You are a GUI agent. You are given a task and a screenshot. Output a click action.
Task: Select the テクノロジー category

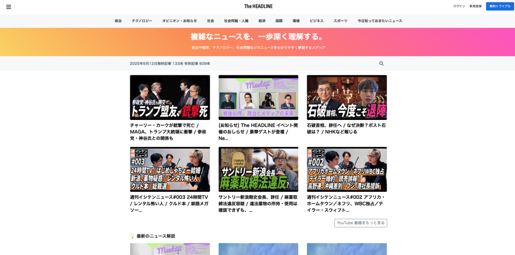tap(142, 21)
